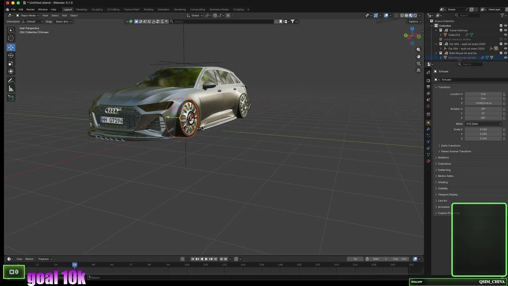Play the animation in the timeline
This screenshot has height=286, width=508.
pyautogui.click(x=206, y=259)
